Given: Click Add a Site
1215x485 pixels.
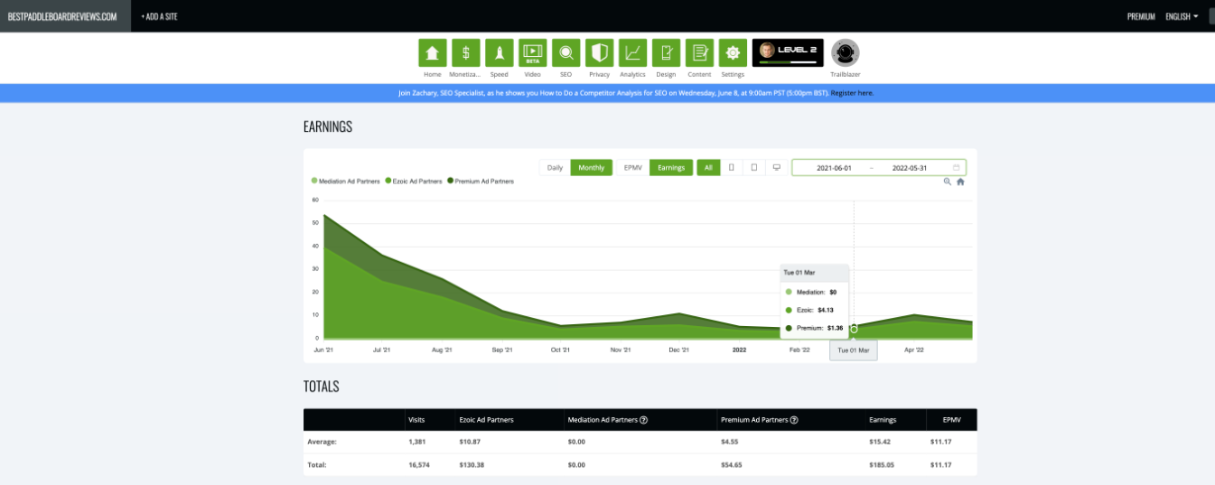Looking at the screenshot, I should click(x=159, y=16).
